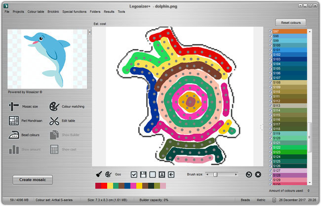
Task: Open the Mosaic size tool
Action: click(x=14, y=106)
